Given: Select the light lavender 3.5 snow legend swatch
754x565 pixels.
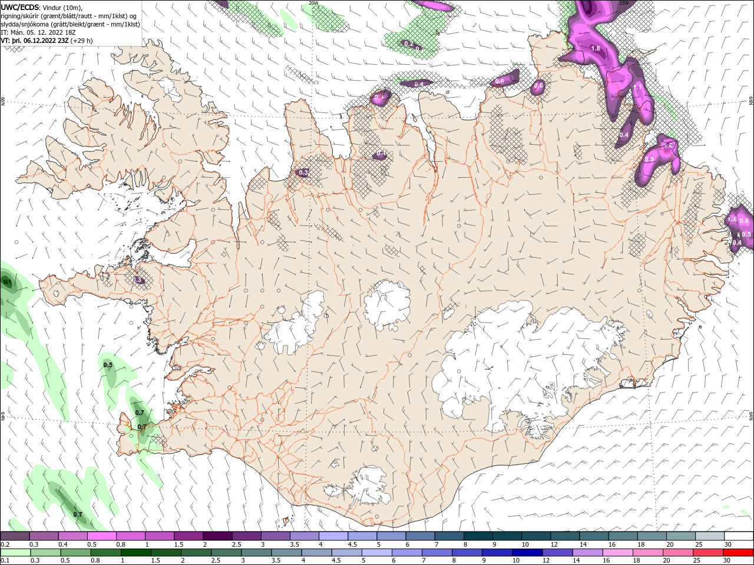Looking at the screenshot, I should tap(305, 536).
